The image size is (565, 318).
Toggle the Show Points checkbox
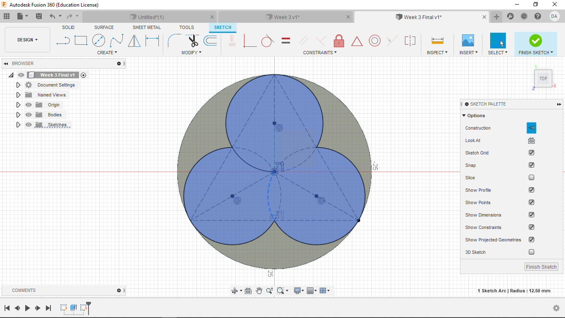click(x=531, y=202)
